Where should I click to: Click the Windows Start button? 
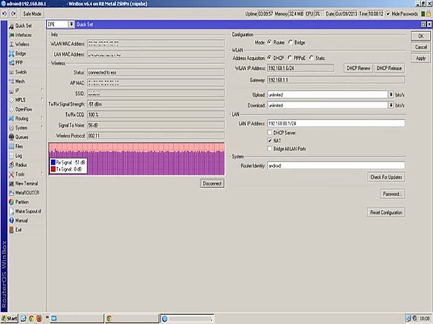[x=9, y=318]
